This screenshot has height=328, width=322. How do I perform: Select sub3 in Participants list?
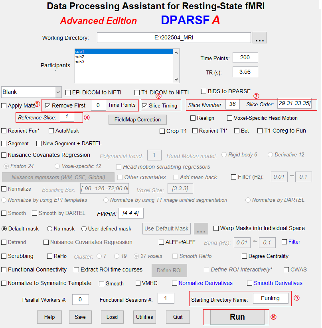[x=124, y=62]
